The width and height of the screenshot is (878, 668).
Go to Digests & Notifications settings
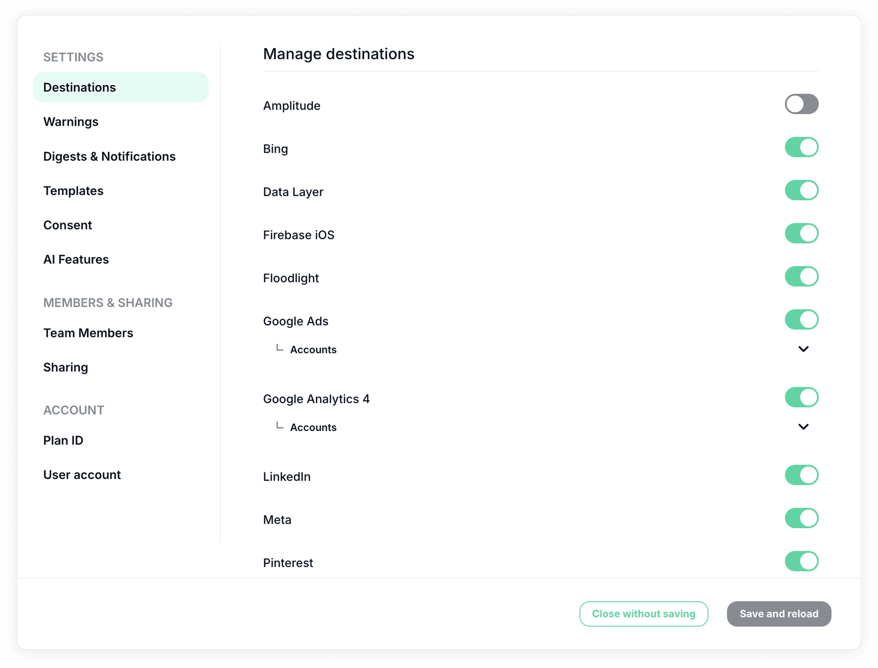[110, 156]
